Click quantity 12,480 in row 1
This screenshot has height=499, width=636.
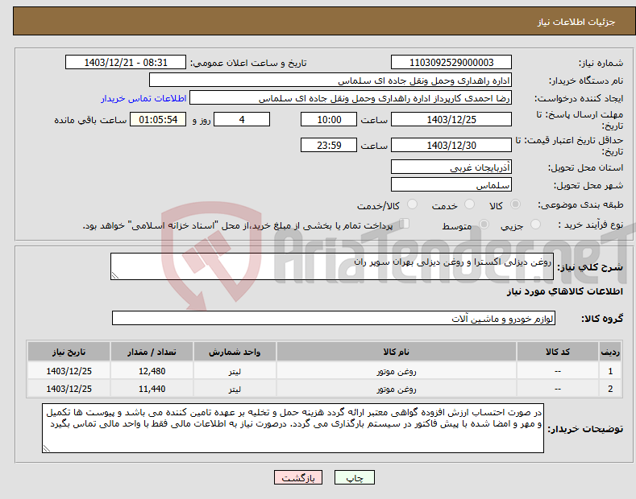coord(152,371)
